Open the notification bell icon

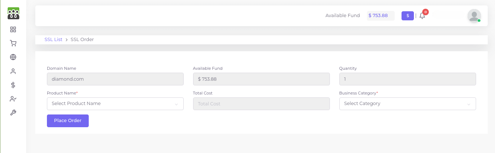point(422,16)
